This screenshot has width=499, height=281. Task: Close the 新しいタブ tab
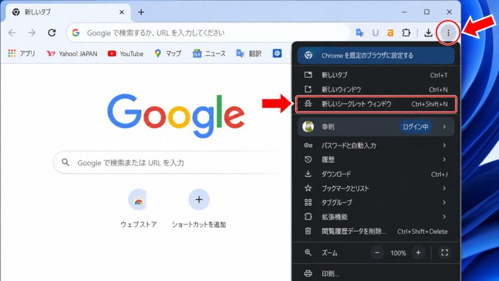point(122,12)
